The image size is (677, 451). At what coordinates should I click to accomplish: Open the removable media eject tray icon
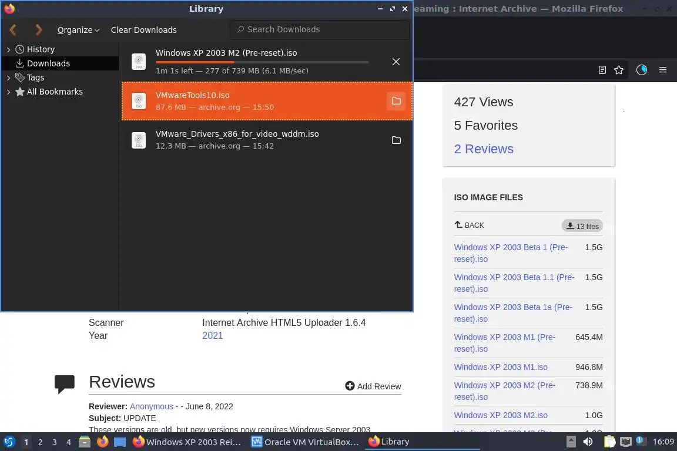[571, 442]
